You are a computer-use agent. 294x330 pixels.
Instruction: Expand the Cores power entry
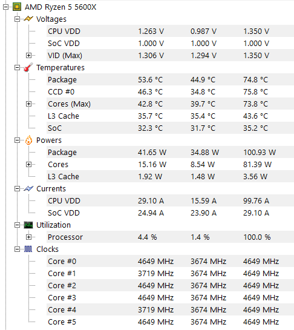[x=28, y=164]
